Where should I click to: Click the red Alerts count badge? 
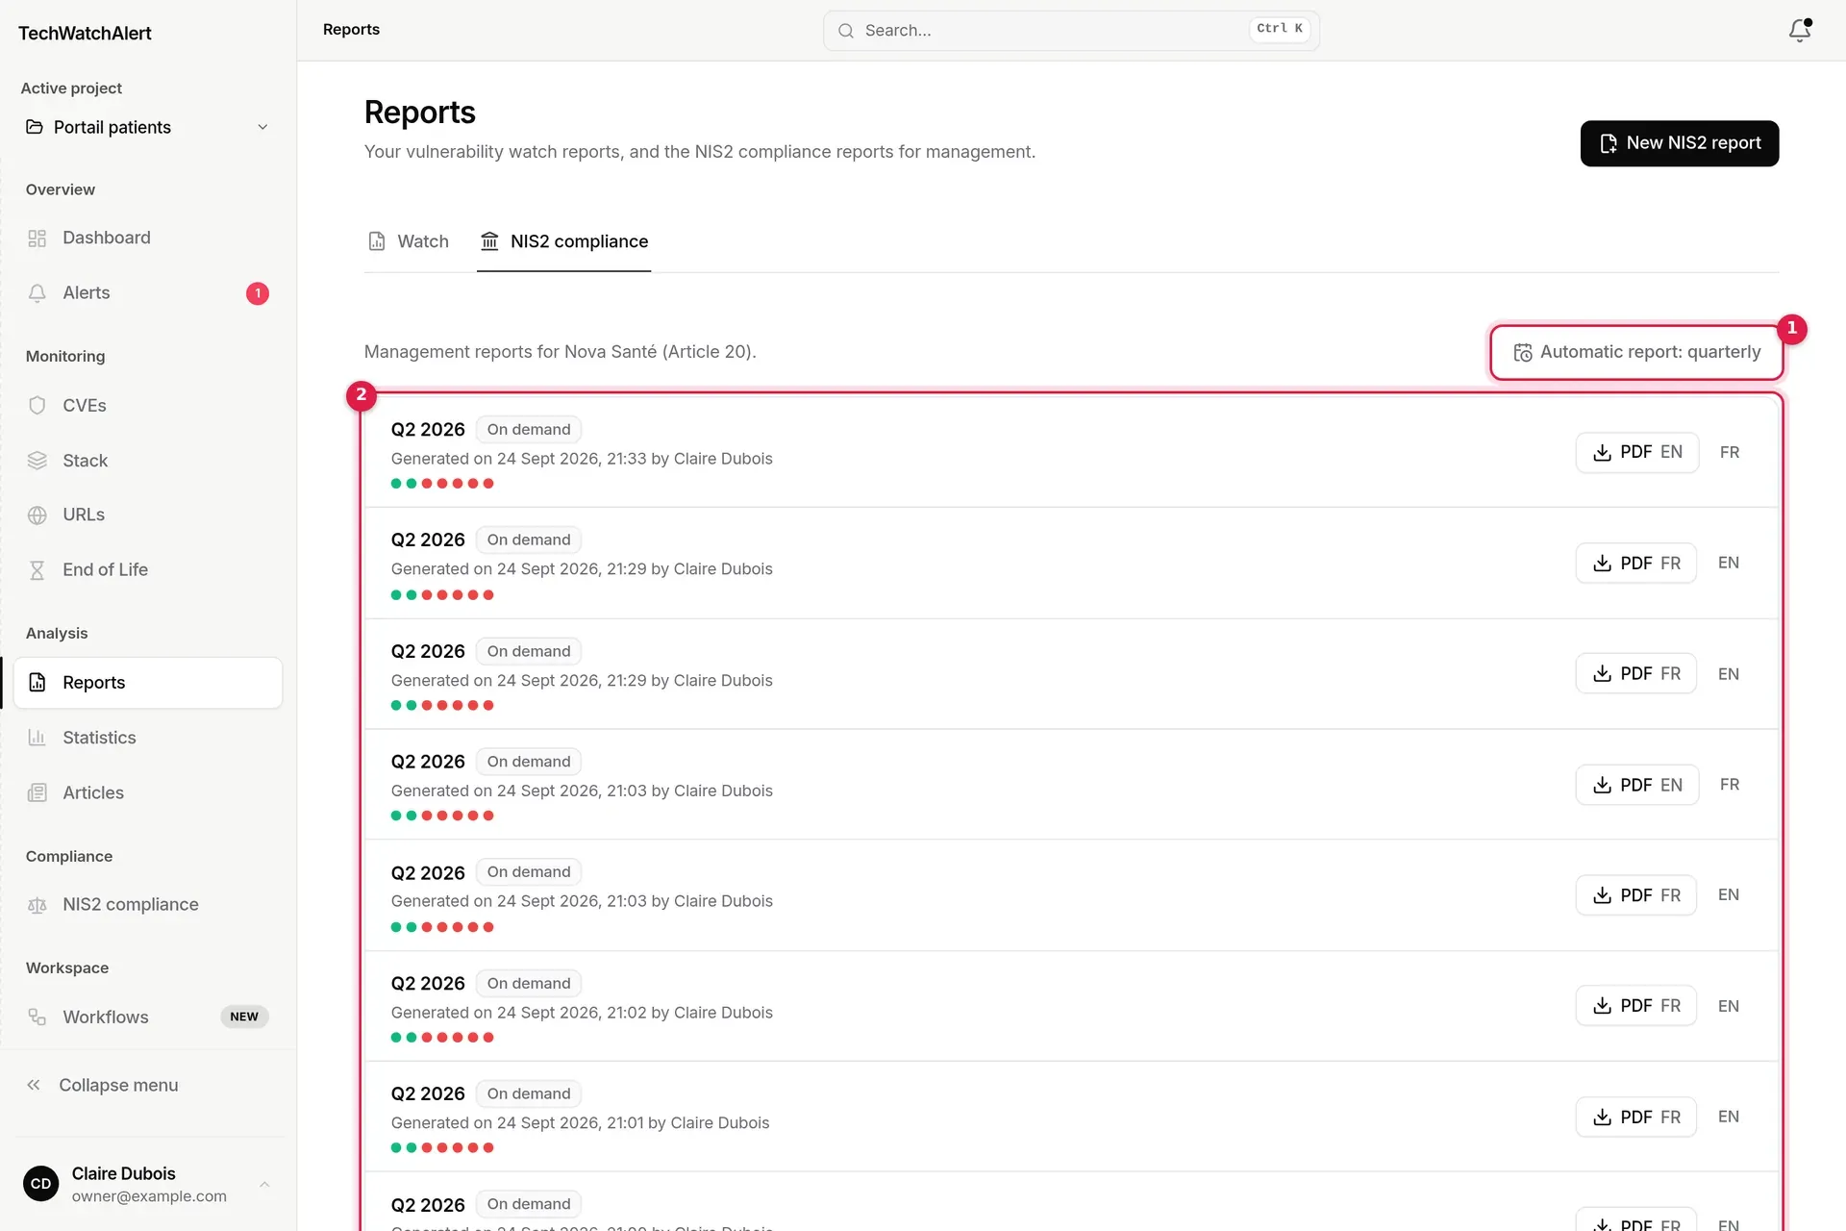[258, 293]
